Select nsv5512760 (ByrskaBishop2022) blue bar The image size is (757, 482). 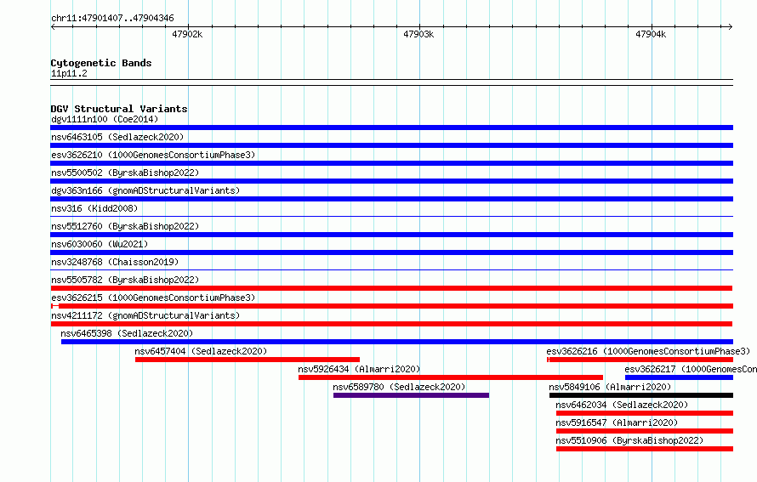click(x=391, y=235)
